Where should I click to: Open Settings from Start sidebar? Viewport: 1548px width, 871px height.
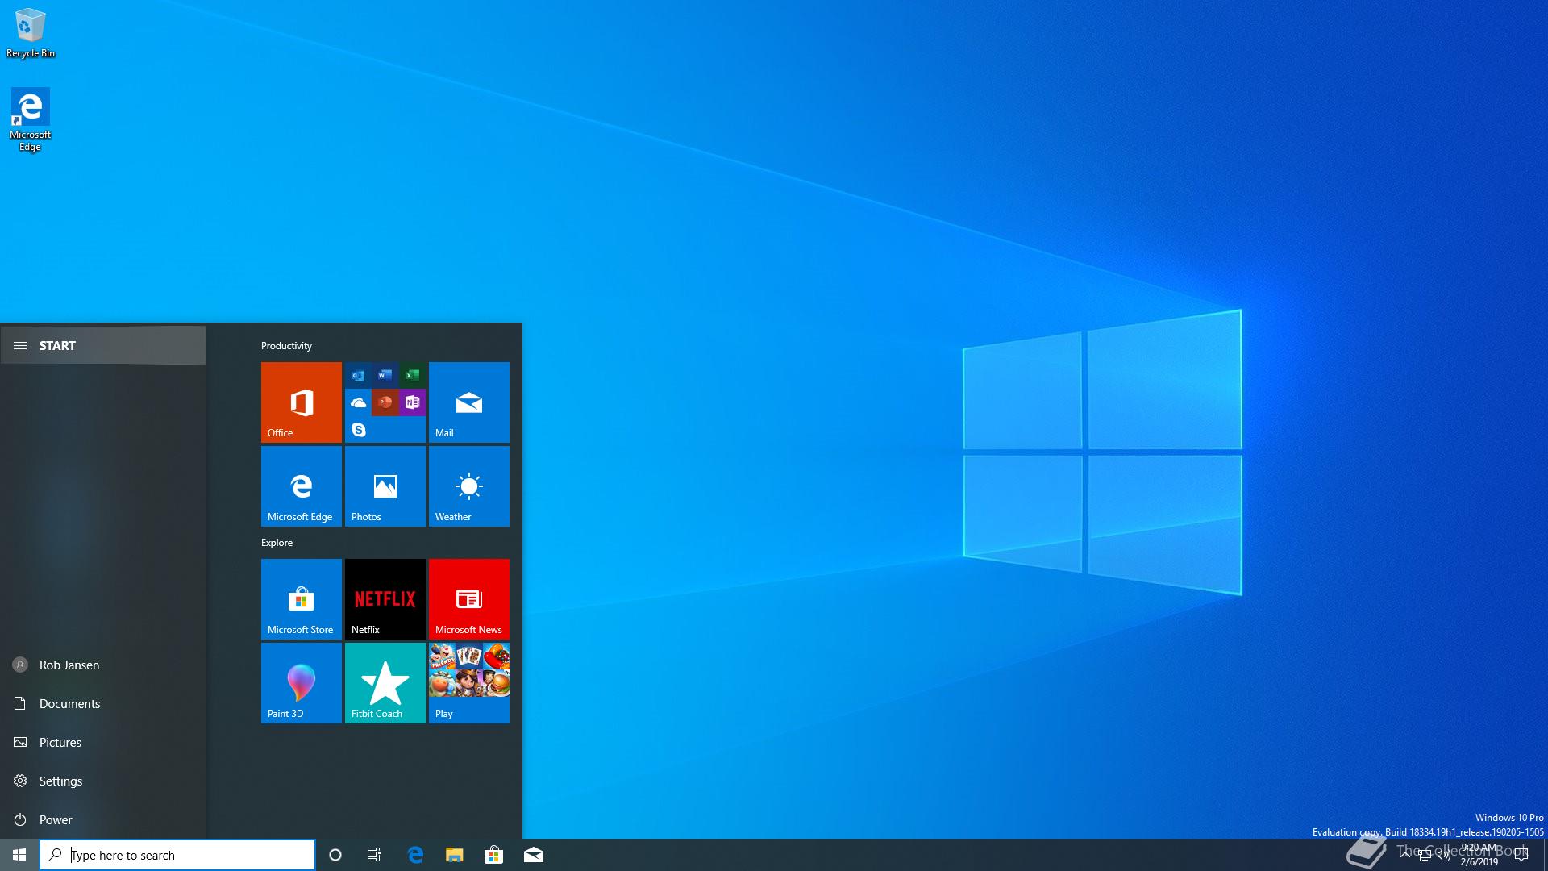pos(103,781)
